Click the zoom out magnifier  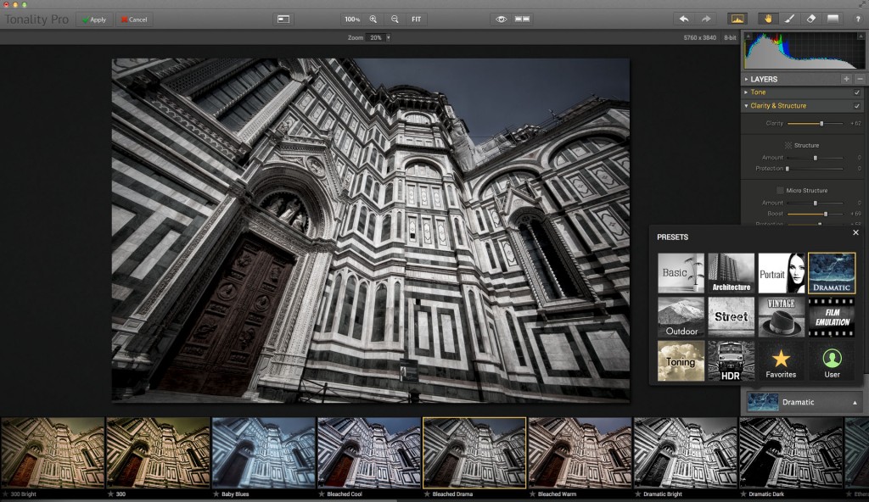point(395,20)
